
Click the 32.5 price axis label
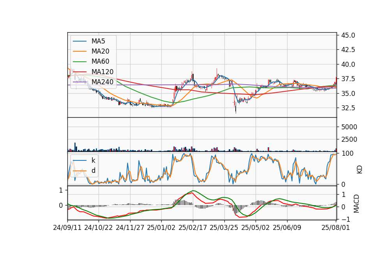(348, 108)
